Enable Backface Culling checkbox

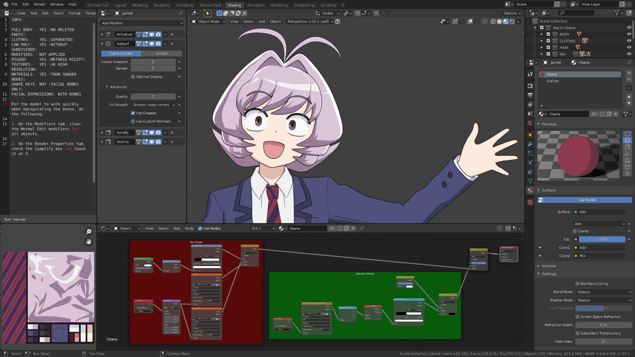(x=577, y=284)
